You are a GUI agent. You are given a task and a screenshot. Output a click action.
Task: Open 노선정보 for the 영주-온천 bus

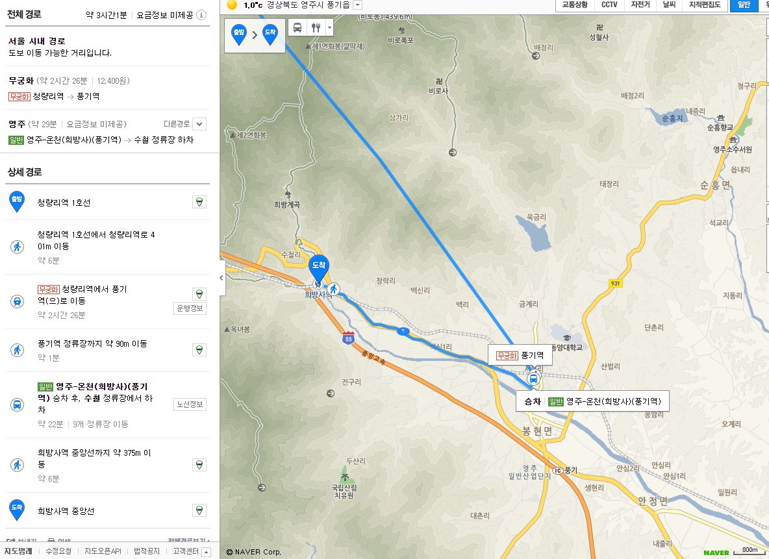[x=190, y=404]
